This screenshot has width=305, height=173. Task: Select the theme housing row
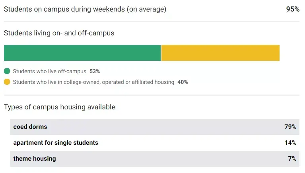[x=155, y=159]
